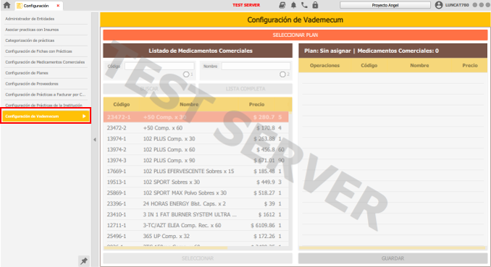Open the Proyecto Angel project selector
The image size is (491, 267).
[x=385, y=5]
